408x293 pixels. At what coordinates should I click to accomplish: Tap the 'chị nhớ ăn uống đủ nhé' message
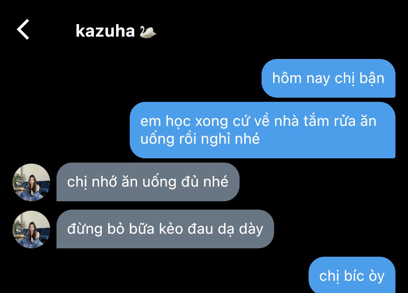[148, 182]
